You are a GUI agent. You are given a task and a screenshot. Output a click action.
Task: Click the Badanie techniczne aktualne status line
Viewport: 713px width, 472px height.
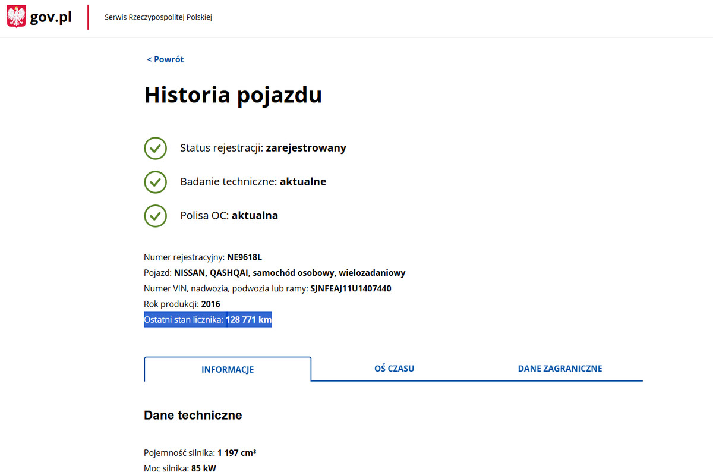pyautogui.click(x=253, y=182)
